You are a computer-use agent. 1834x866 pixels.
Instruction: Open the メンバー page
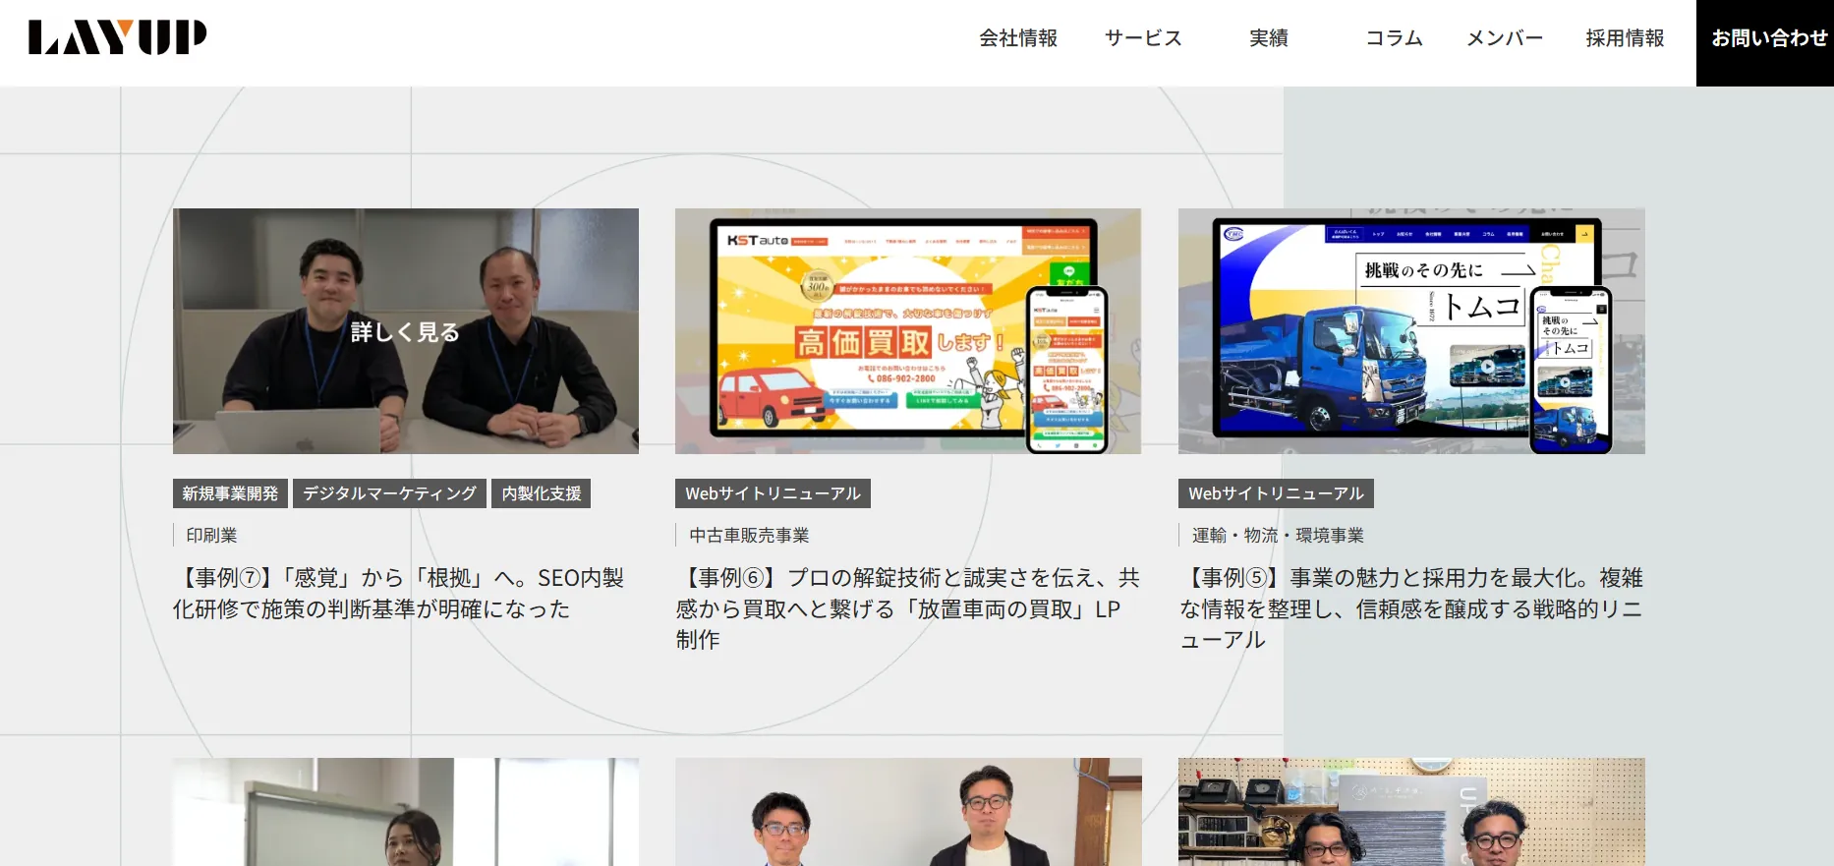[1505, 38]
